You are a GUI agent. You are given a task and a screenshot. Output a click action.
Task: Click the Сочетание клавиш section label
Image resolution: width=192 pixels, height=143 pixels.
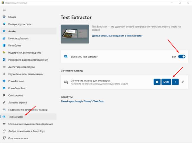click(x=72, y=71)
